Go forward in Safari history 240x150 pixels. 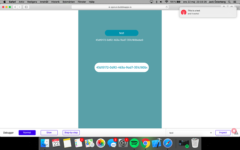coord(19,7)
